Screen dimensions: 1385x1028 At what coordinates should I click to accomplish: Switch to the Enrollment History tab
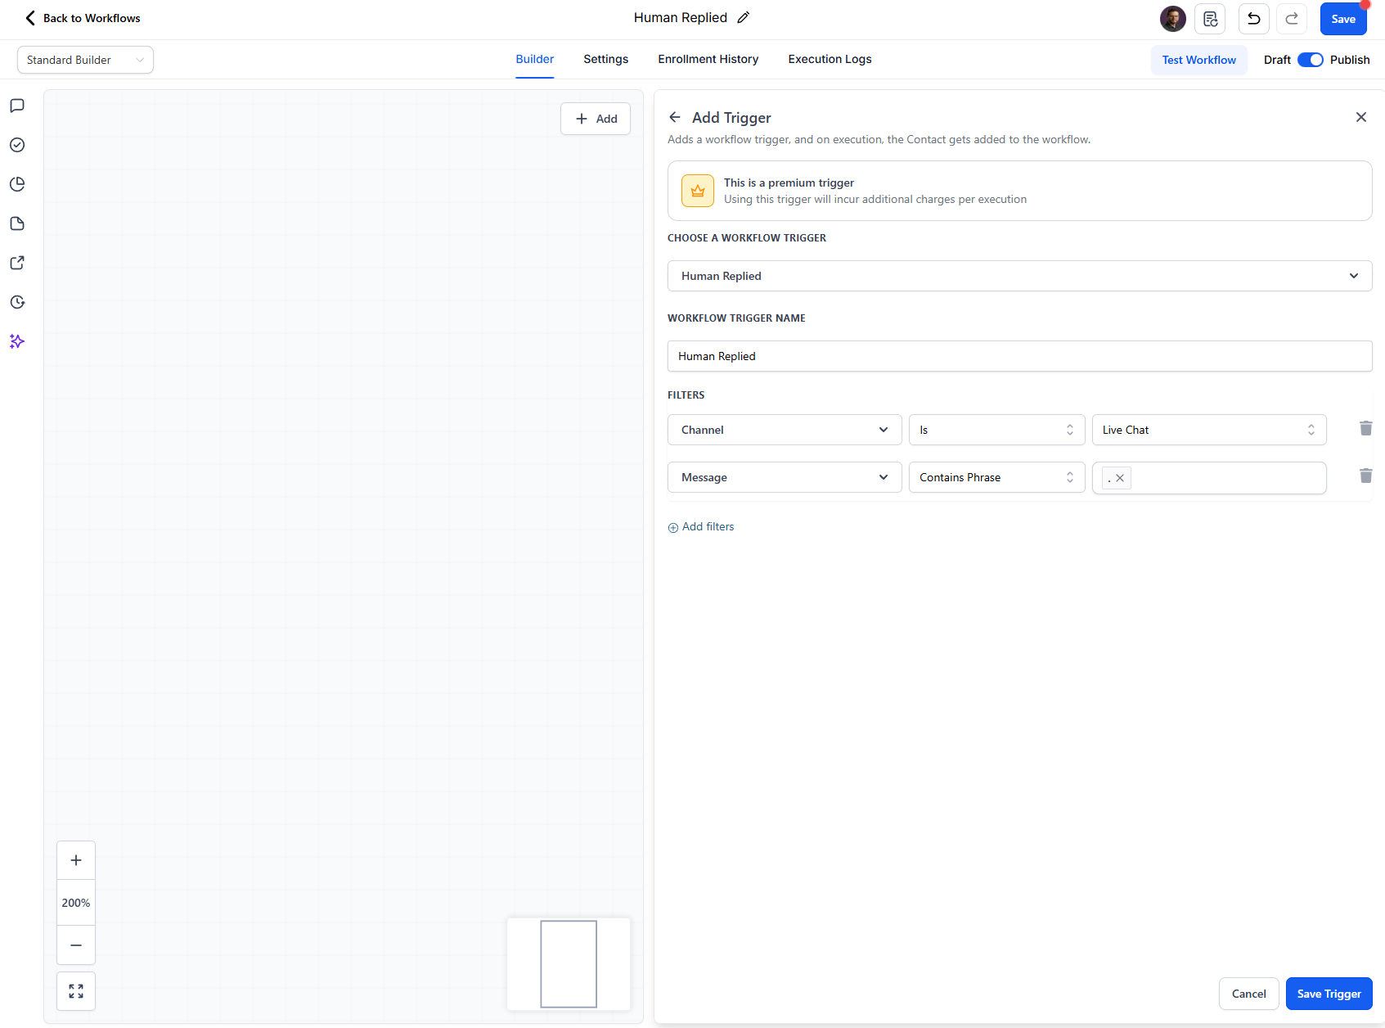(708, 59)
